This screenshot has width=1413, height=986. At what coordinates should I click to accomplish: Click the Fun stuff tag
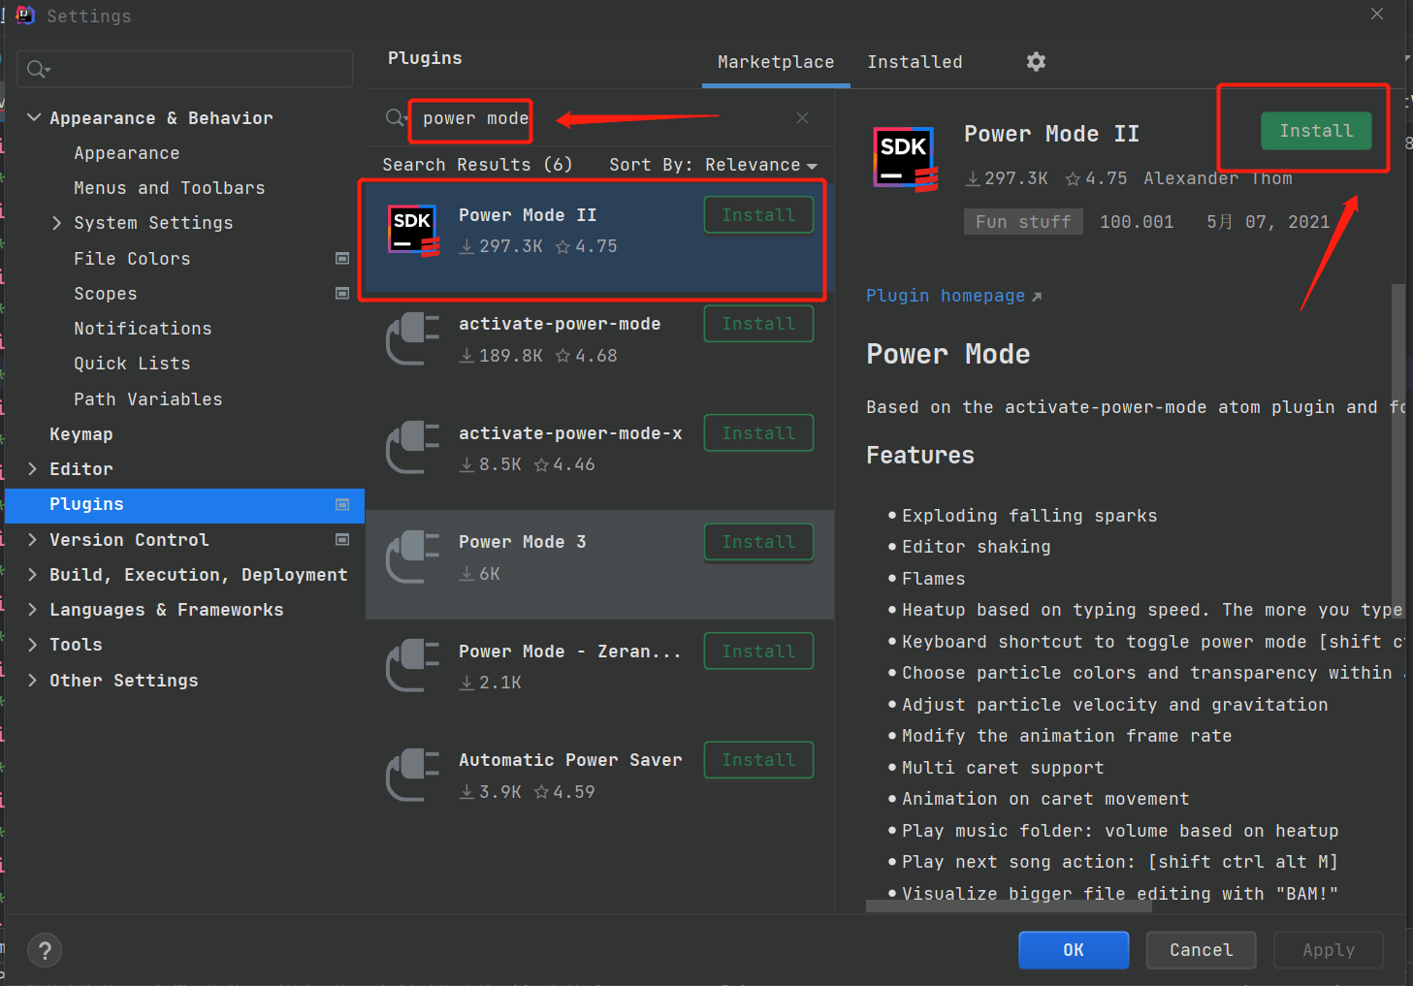[x=1023, y=222]
